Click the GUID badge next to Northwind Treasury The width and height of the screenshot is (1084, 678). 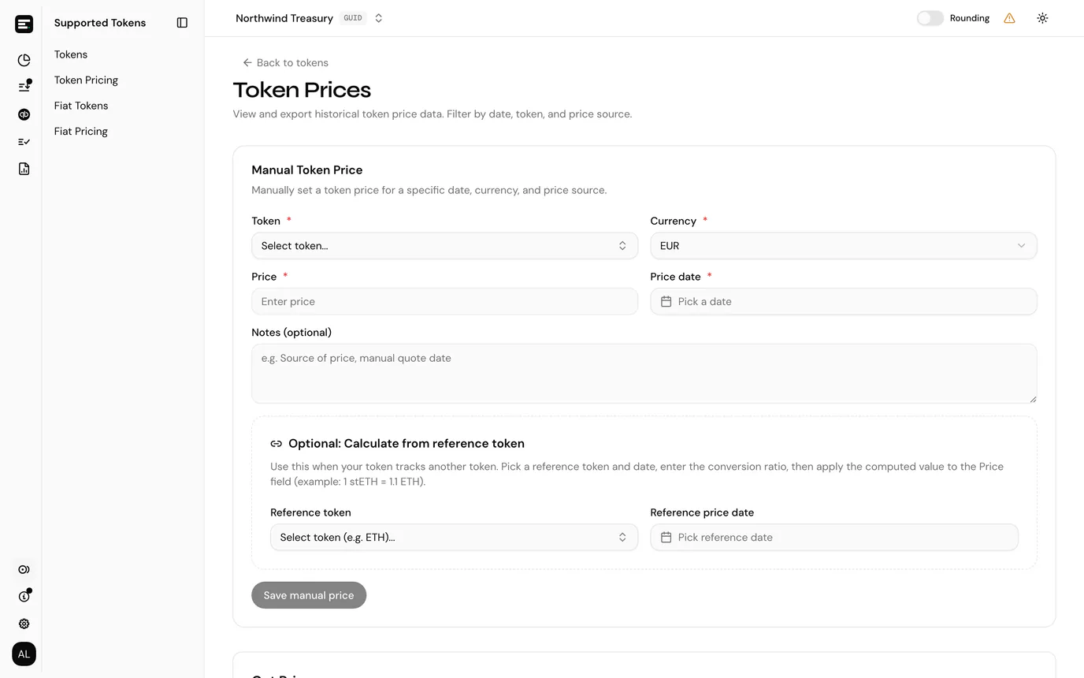click(x=353, y=18)
